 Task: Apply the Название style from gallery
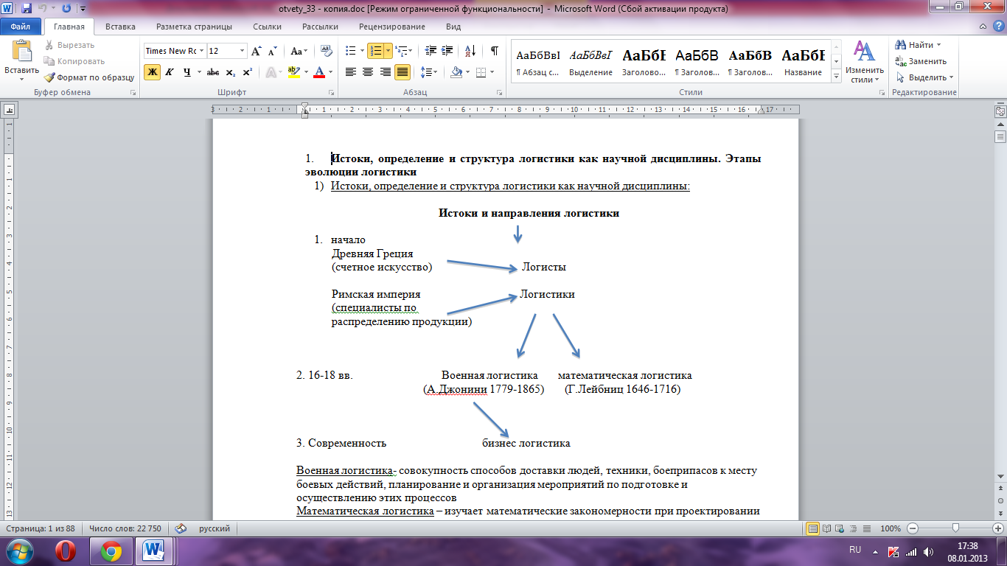point(804,62)
